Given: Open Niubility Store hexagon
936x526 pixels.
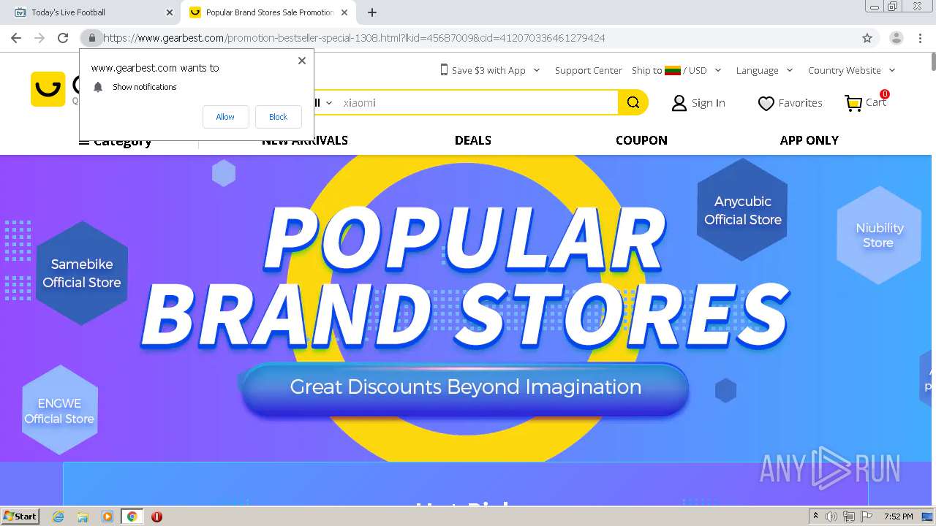Looking at the screenshot, I should [x=879, y=235].
